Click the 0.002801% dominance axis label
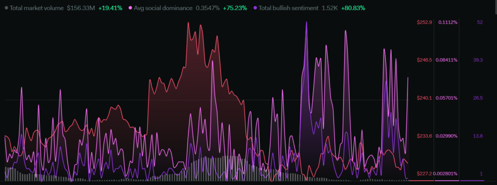This screenshot has height=185, width=497. point(446,173)
